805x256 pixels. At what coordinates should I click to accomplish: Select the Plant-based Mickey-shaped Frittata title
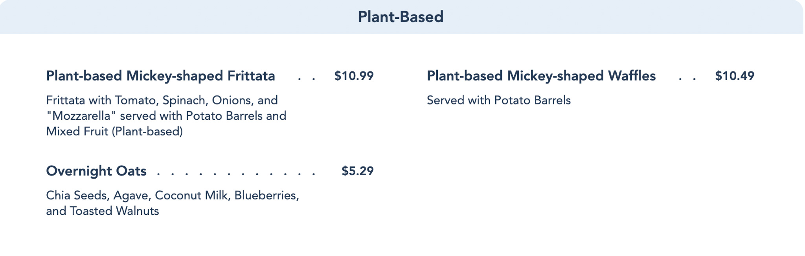tap(160, 76)
